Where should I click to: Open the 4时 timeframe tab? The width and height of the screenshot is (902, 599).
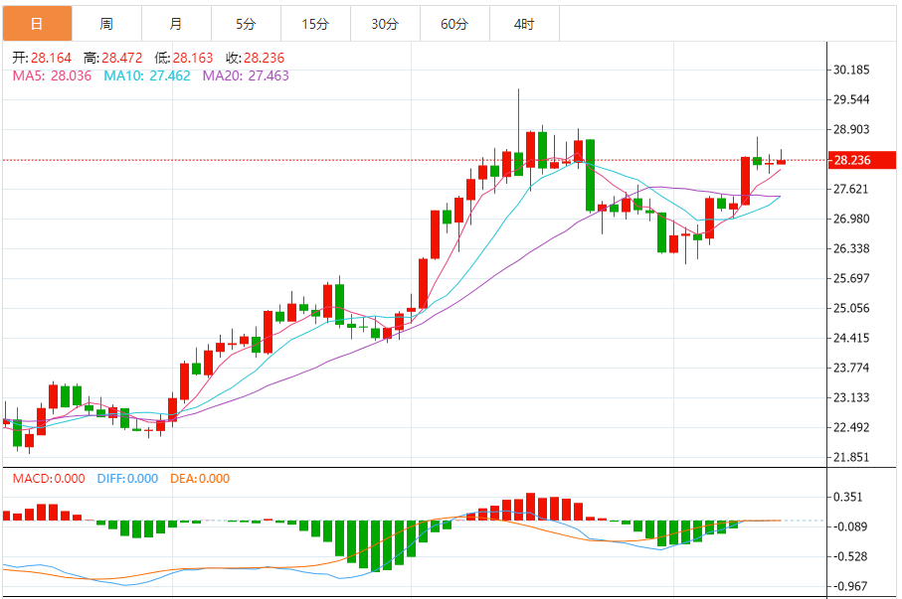click(x=525, y=24)
